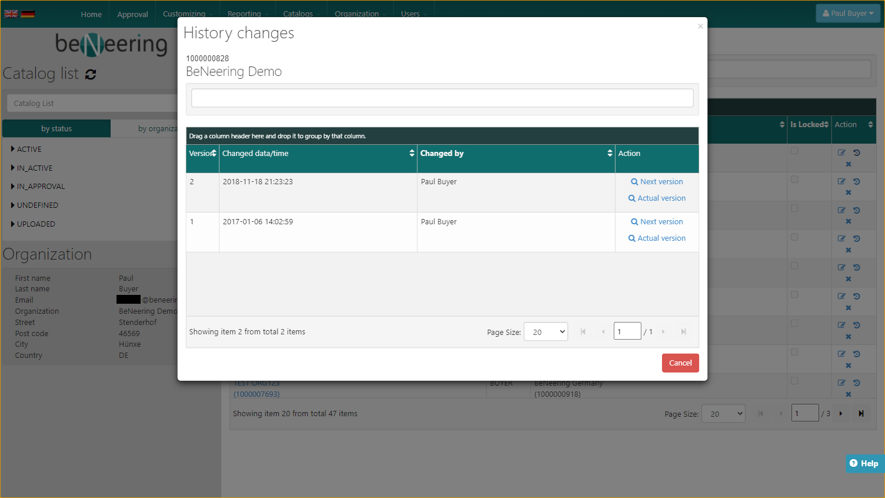Screen dimensions: 885x498
Task: Go to the last page of the catalog list
Action: (861, 414)
